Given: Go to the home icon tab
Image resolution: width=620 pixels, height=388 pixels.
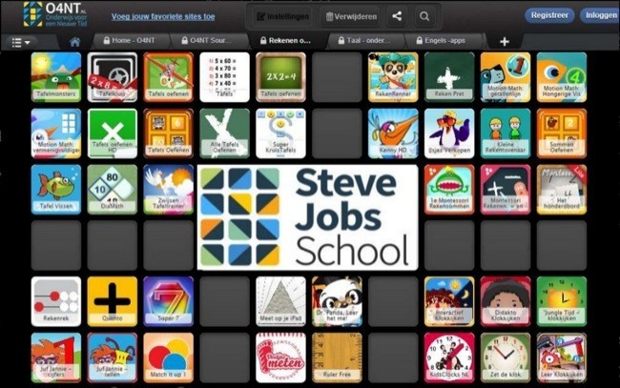Looking at the screenshot, I should coord(75,42).
